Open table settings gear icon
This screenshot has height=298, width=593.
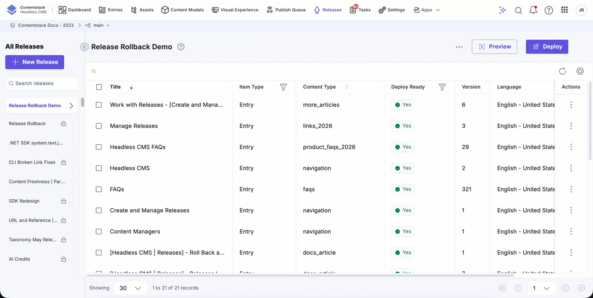[x=580, y=71]
